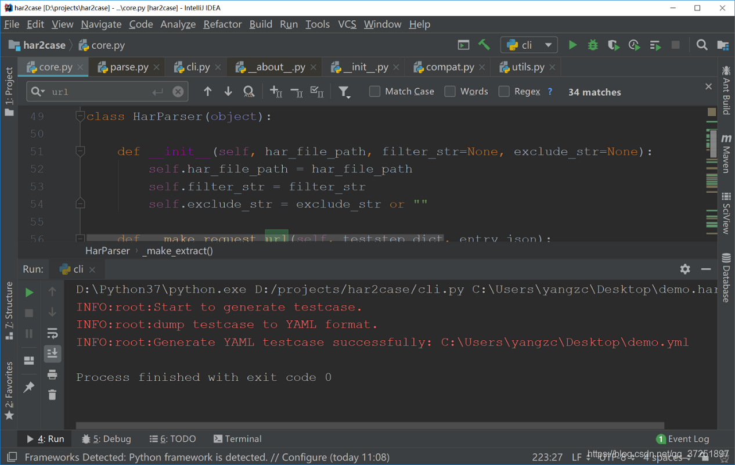Open the Terminal tool window
Image resolution: width=735 pixels, height=465 pixels.
click(x=237, y=439)
